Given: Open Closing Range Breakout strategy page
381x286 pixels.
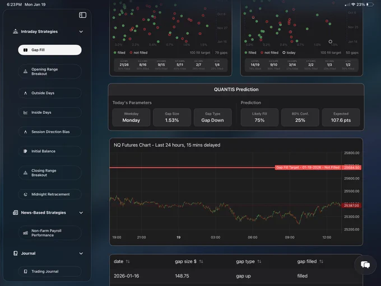Looking at the screenshot, I should (x=50, y=173).
